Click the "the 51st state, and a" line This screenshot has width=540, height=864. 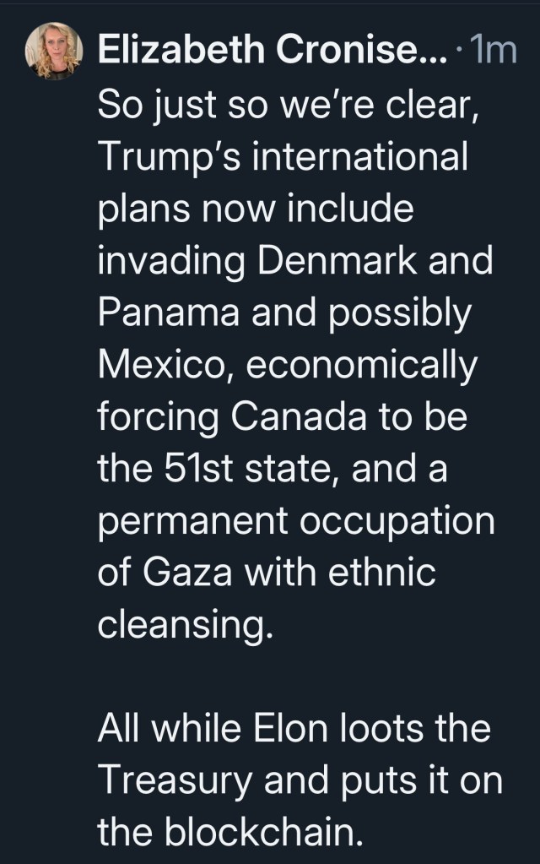pos(272,470)
